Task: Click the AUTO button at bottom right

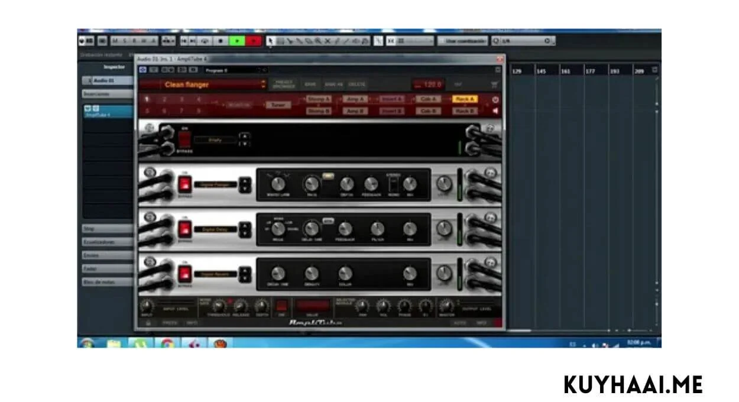Action: click(461, 323)
